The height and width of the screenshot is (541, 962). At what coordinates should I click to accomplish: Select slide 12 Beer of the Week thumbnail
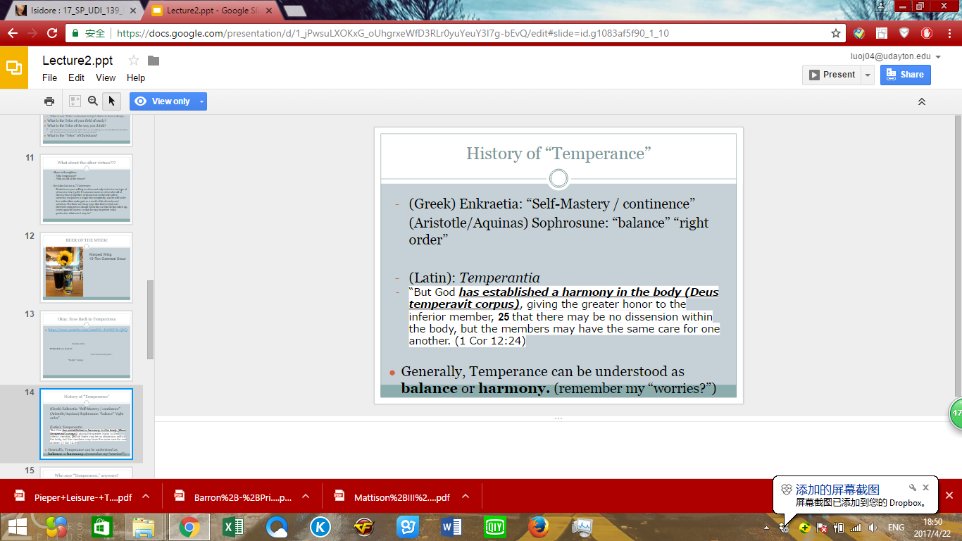tap(86, 267)
